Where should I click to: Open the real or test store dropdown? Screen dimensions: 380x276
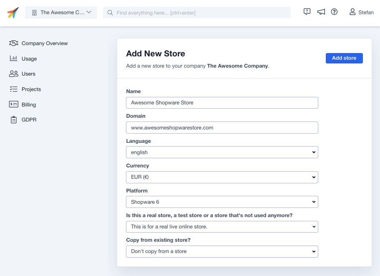(x=222, y=227)
